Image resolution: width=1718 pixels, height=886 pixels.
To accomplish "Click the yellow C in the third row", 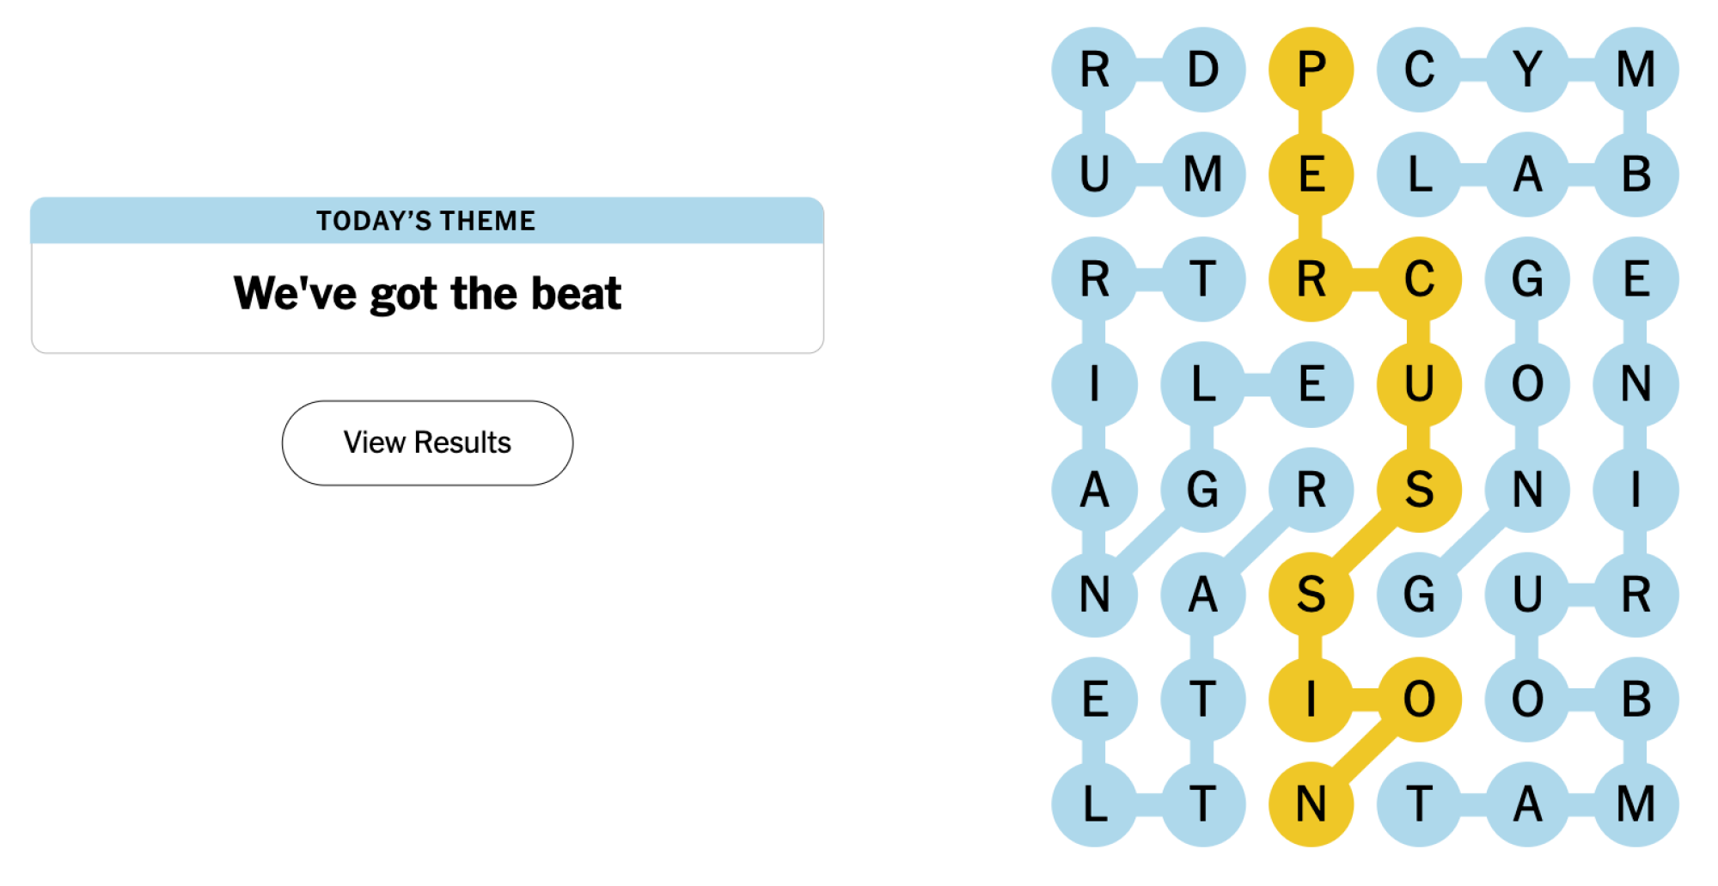I will 1420,278.
